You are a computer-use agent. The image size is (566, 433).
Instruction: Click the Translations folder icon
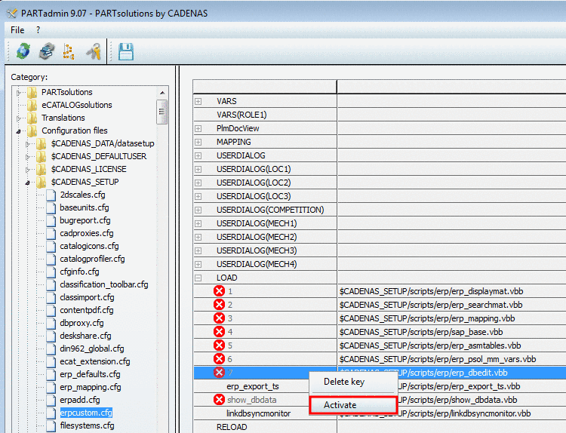[x=32, y=118]
